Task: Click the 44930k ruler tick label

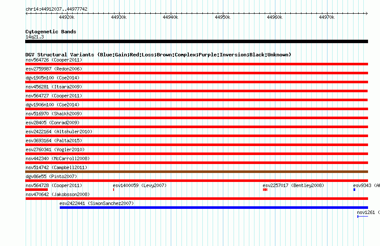Action: 119,17
